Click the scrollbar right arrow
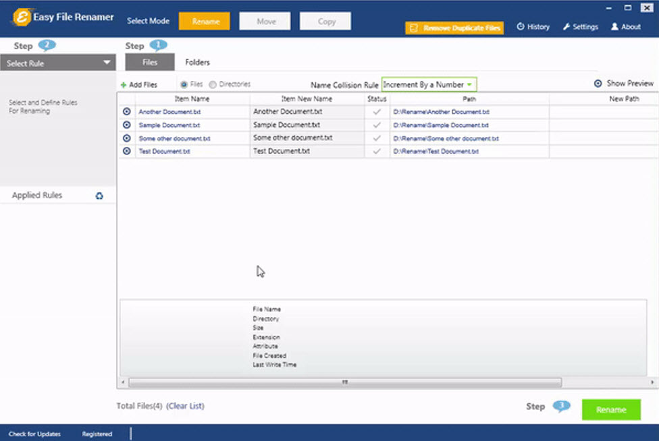Viewport: 659px width, 441px height. tap(652, 382)
